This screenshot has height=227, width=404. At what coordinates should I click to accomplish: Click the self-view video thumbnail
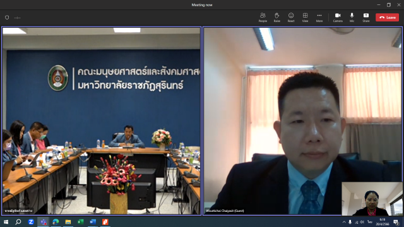tap(372, 199)
